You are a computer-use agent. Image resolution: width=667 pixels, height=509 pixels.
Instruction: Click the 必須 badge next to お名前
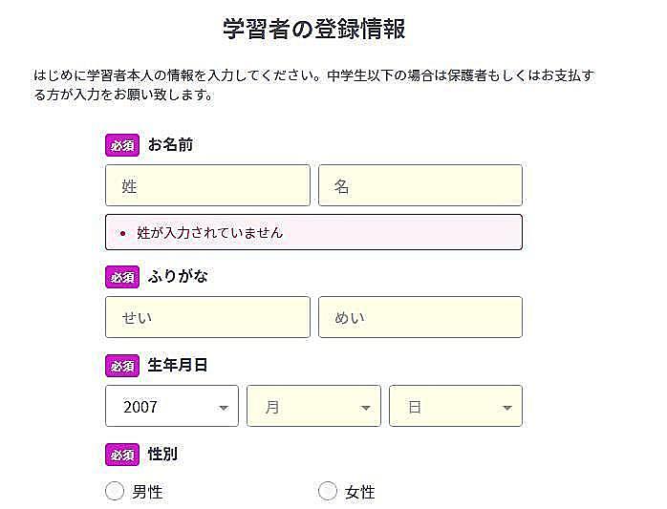122,145
